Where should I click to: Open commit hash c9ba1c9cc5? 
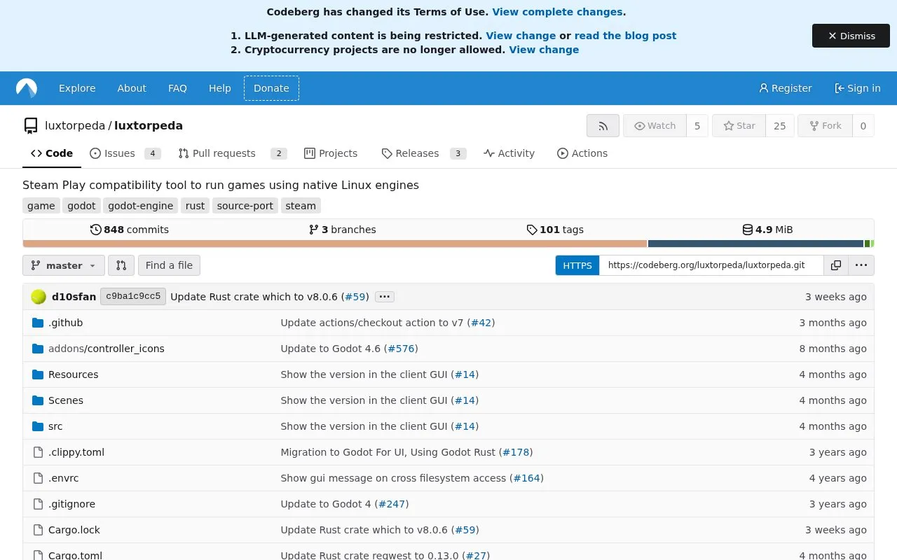pos(133,297)
